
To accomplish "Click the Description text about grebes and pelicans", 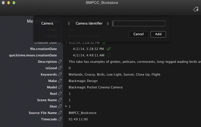I will click(x=135, y=62).
